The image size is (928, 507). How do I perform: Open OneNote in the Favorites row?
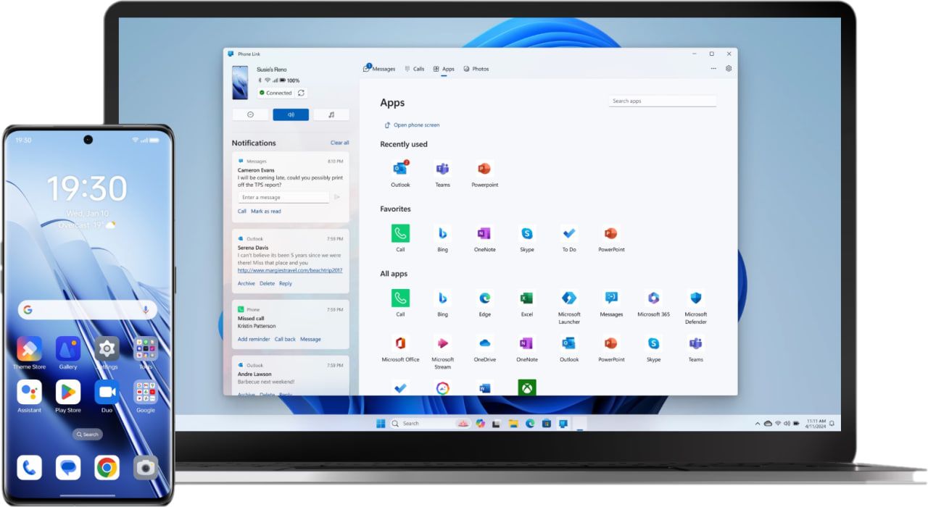coord(484,233)
